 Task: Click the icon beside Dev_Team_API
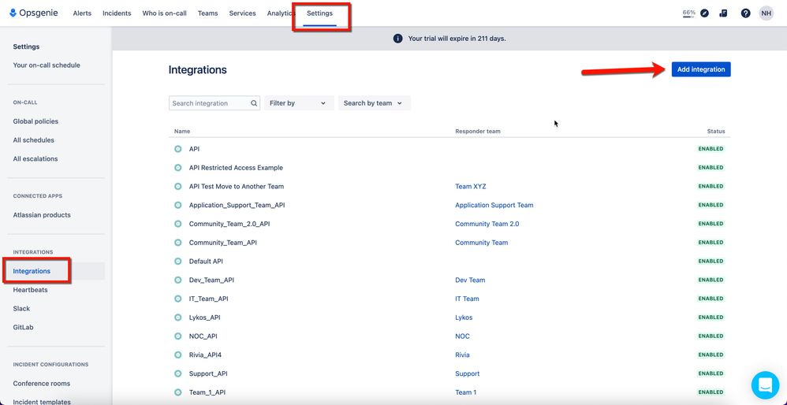click(177, 280)
